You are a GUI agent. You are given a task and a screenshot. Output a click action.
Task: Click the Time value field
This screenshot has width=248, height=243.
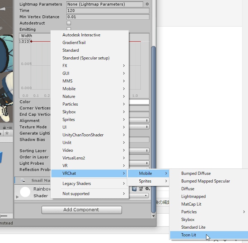point(108,10)
